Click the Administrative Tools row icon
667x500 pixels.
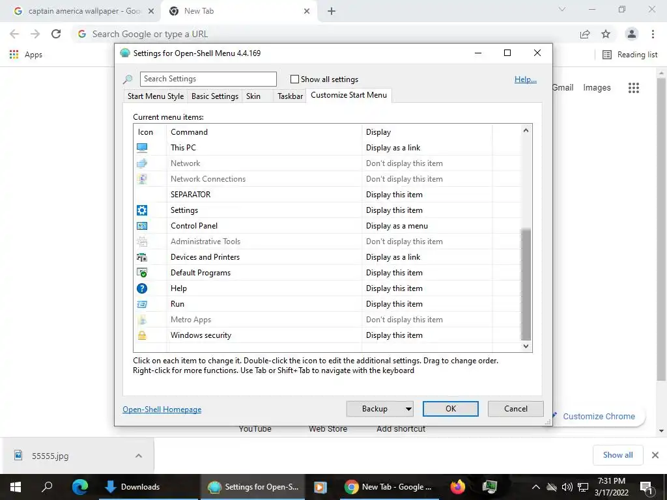[x=142, y=242]
